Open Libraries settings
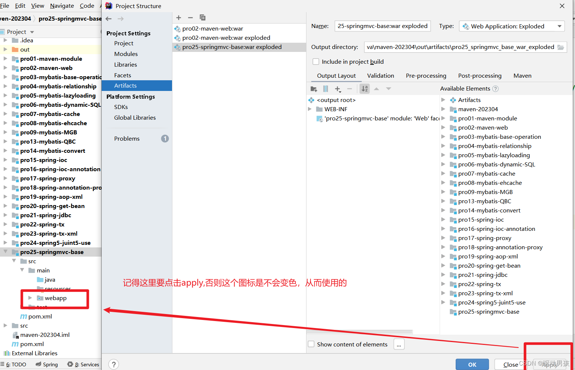Viewport: 575px width, 370px height. point(126,64)
